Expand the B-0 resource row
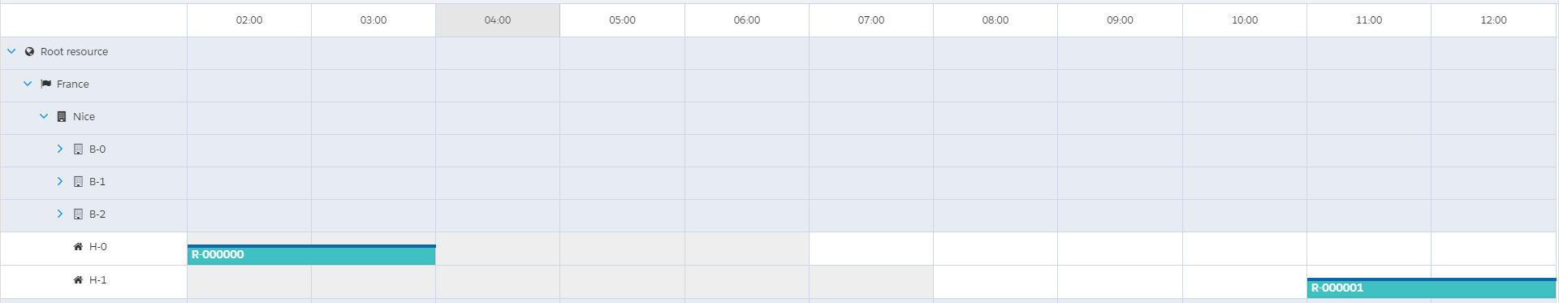1559x303 pixels. [x=60, y=149]
